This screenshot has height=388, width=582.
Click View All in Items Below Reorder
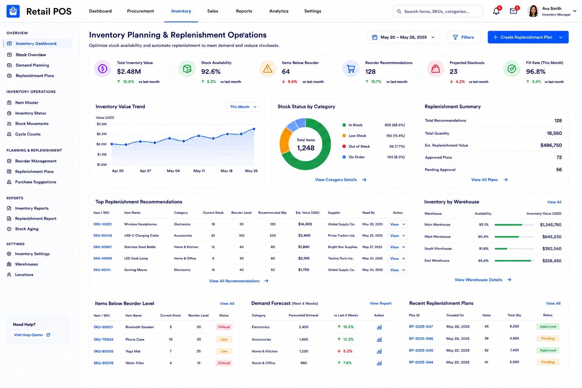click(227, 304)
